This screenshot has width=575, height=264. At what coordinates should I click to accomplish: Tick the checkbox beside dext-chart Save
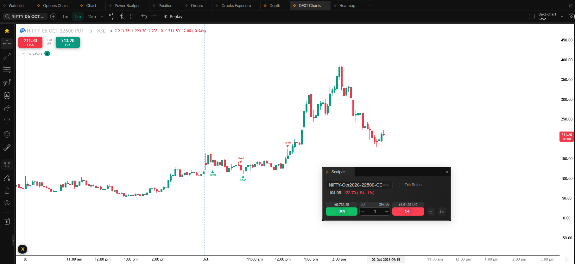532,16
